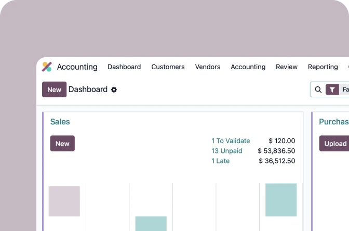The height and width of the screenshot is (231, 349).
Task: Open the Accounting menu in navbar
Action: [248, 67]
